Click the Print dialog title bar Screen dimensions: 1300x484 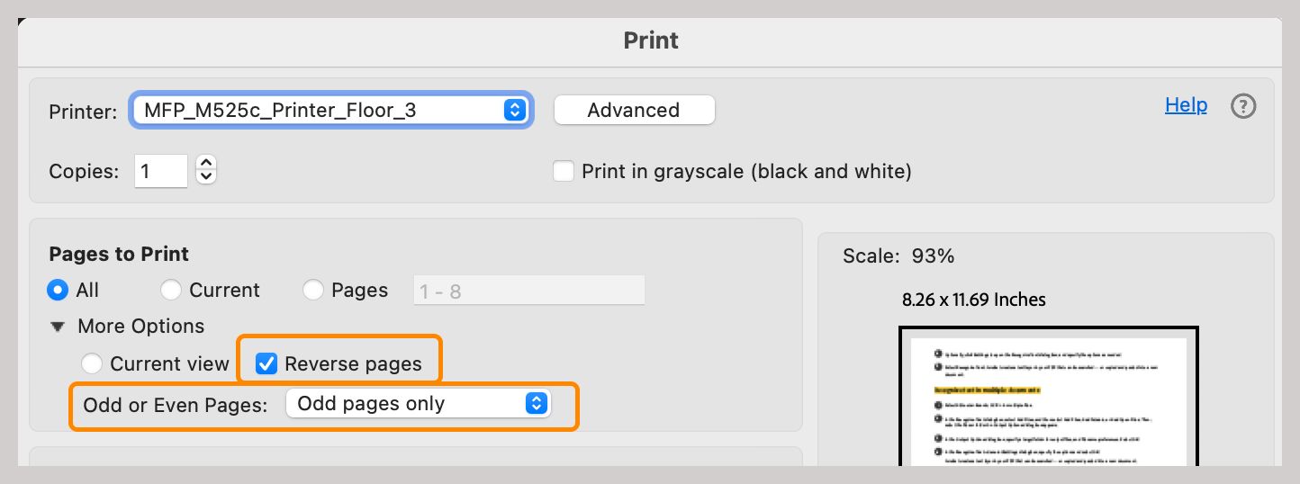click(650, 40)
